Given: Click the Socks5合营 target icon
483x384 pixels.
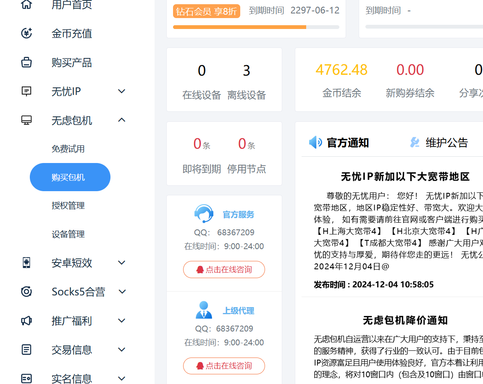Looking at the screenshot, I should (26, 292).
